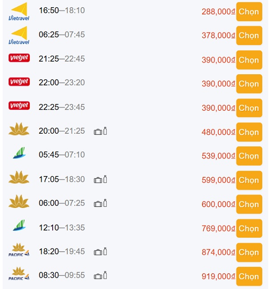Click the Pacific Airlines logo on the 18:20 flight
The width and height of the screenshot is (270, 289).
[x=19, y=250]
